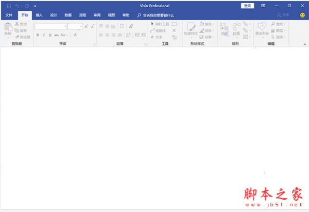Increase font size with larger A icon

click(87, 26)
